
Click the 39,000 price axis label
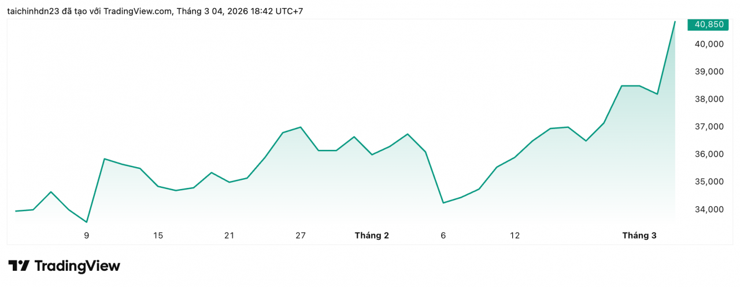click(x=708, y=71)
